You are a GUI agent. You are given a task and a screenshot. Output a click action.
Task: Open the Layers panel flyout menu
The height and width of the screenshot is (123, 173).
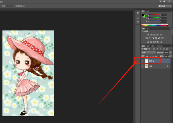point(171,46)
